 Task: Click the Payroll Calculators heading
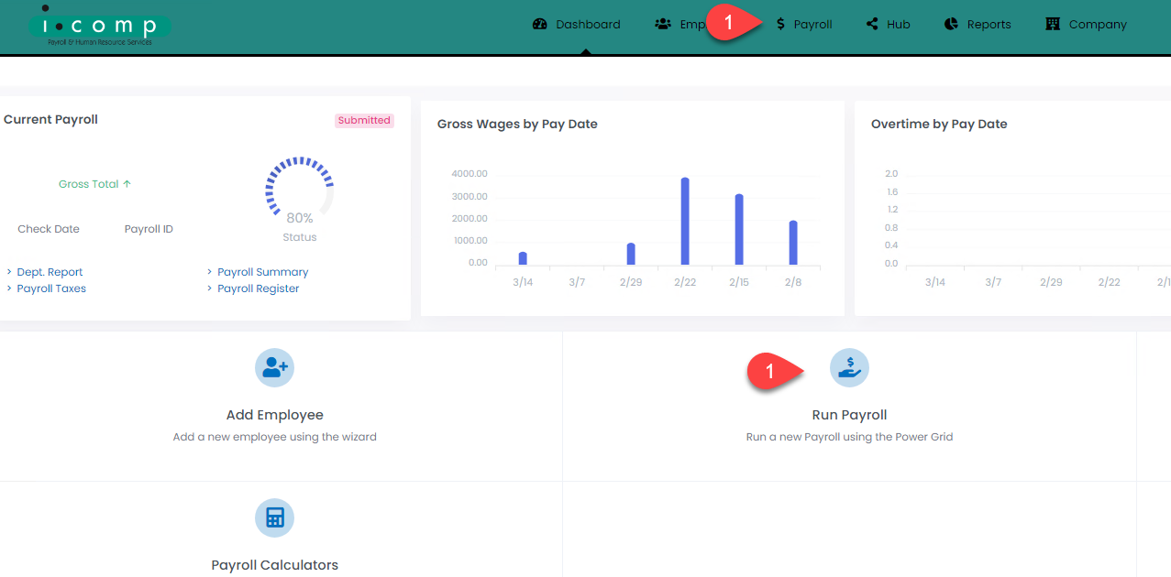[275, 565]
